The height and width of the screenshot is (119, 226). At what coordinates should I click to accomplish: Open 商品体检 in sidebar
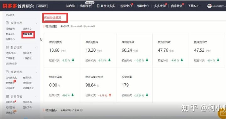(x=10, y=83)
